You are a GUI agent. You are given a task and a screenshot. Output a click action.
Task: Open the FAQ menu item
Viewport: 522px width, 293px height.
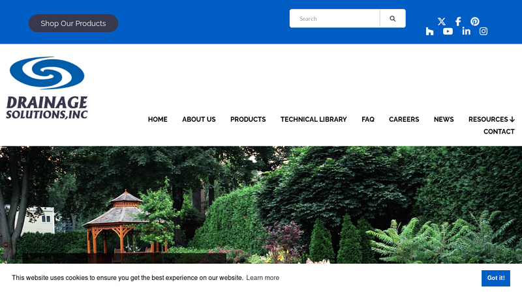(368, 119)
